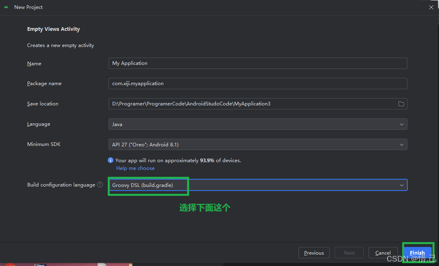Click the New Project window title text
439x266 pixels.
tap(28, 7)
